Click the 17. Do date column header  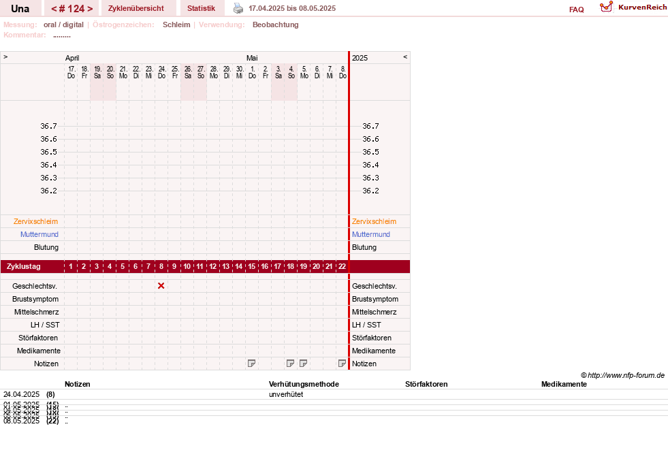pos(71,72)
